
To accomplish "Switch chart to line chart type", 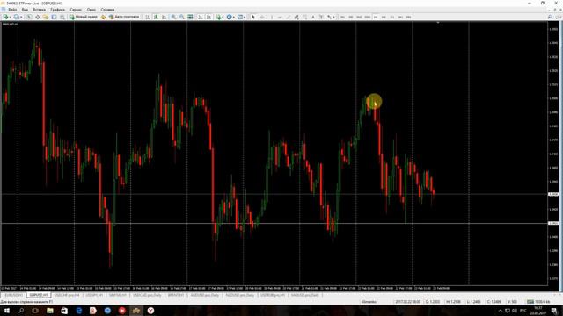I will [165, 17].
